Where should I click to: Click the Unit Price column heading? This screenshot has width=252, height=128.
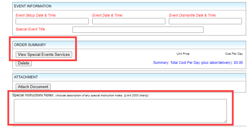pyautogui.click(x=183, y=54)
